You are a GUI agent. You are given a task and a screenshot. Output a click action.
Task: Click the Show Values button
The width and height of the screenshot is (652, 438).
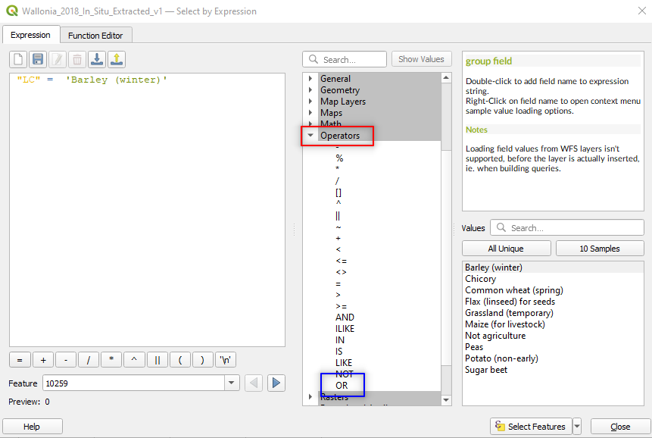pyautogui.click(x=421, y=59)
